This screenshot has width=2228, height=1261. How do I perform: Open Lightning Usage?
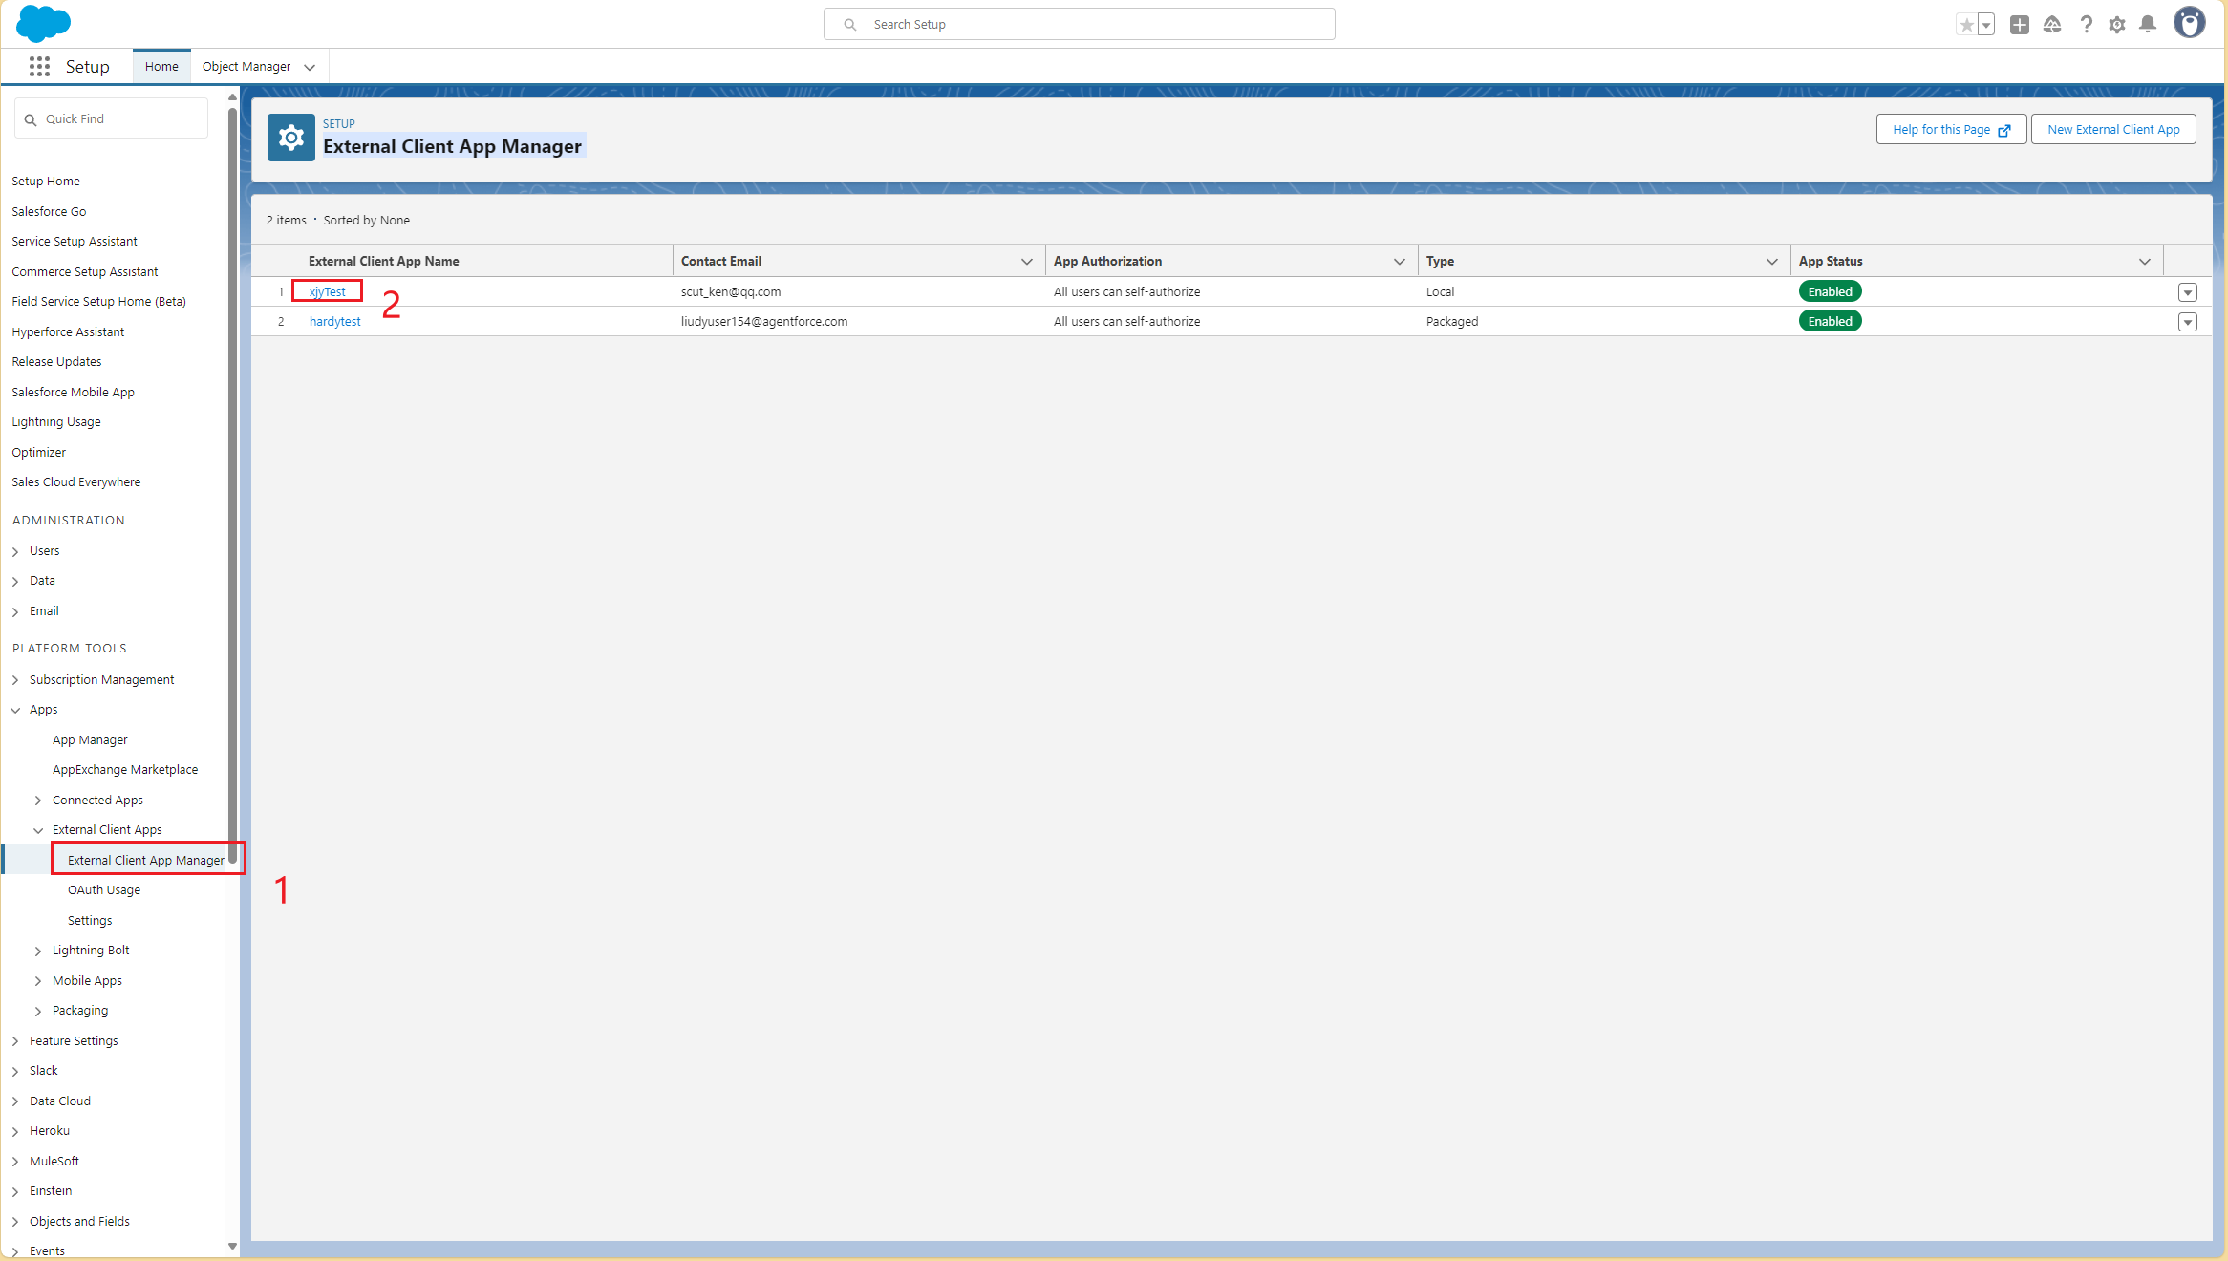(x=56, y=421)
